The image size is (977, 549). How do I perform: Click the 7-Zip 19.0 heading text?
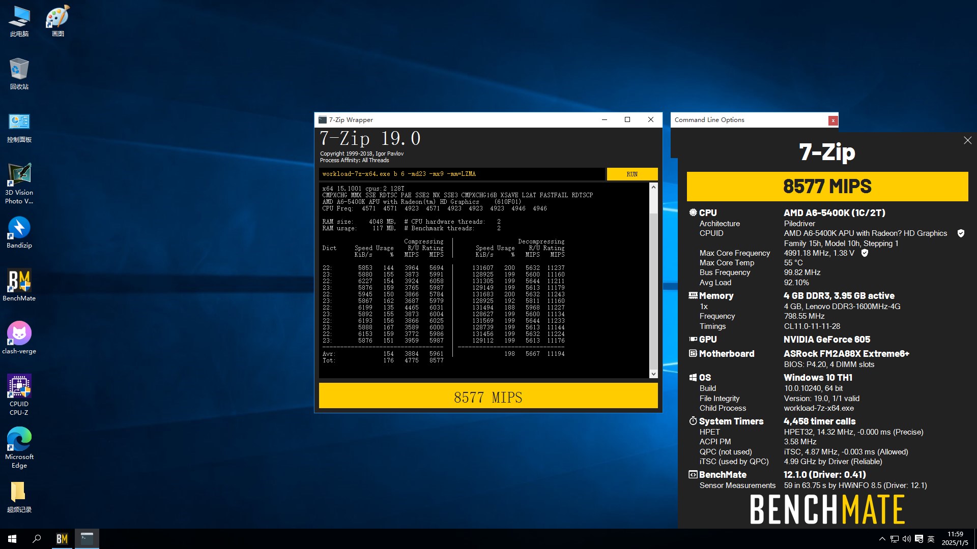(x=370, y=138)
